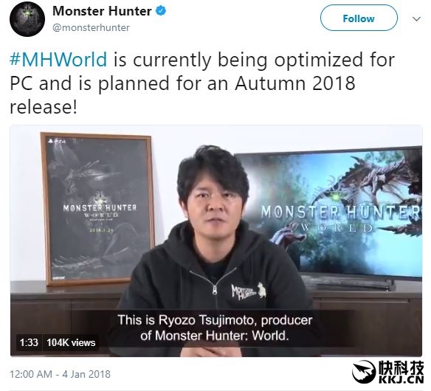This screenshot has width=431, height=391.
Task: Click the 104K views counter
Action: [71, 342]
